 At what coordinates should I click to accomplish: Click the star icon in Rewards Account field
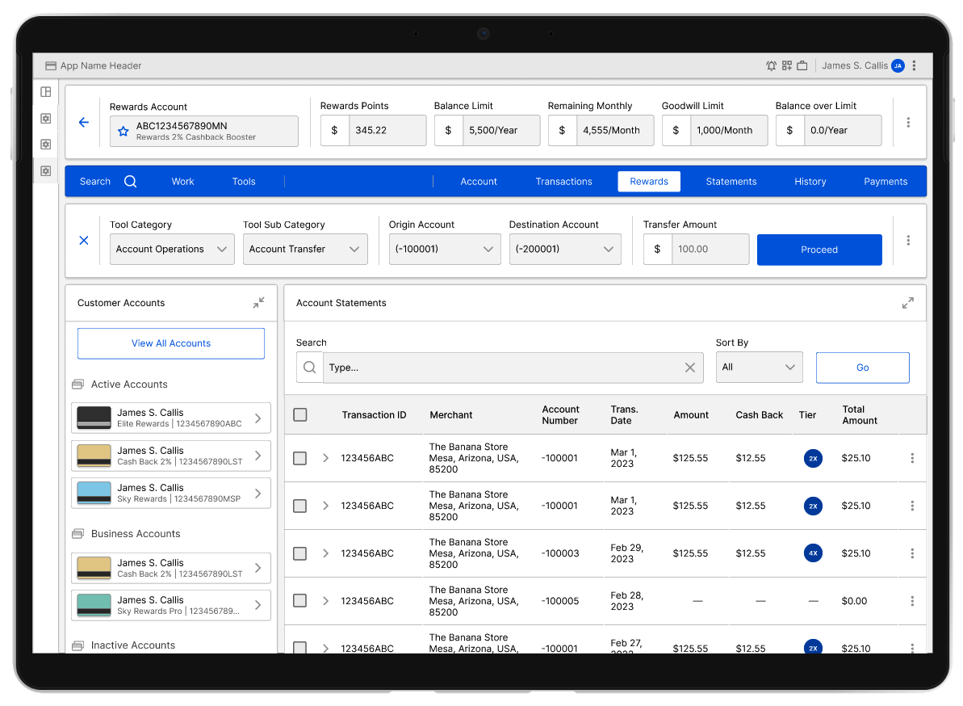click(x=124, y=131)
